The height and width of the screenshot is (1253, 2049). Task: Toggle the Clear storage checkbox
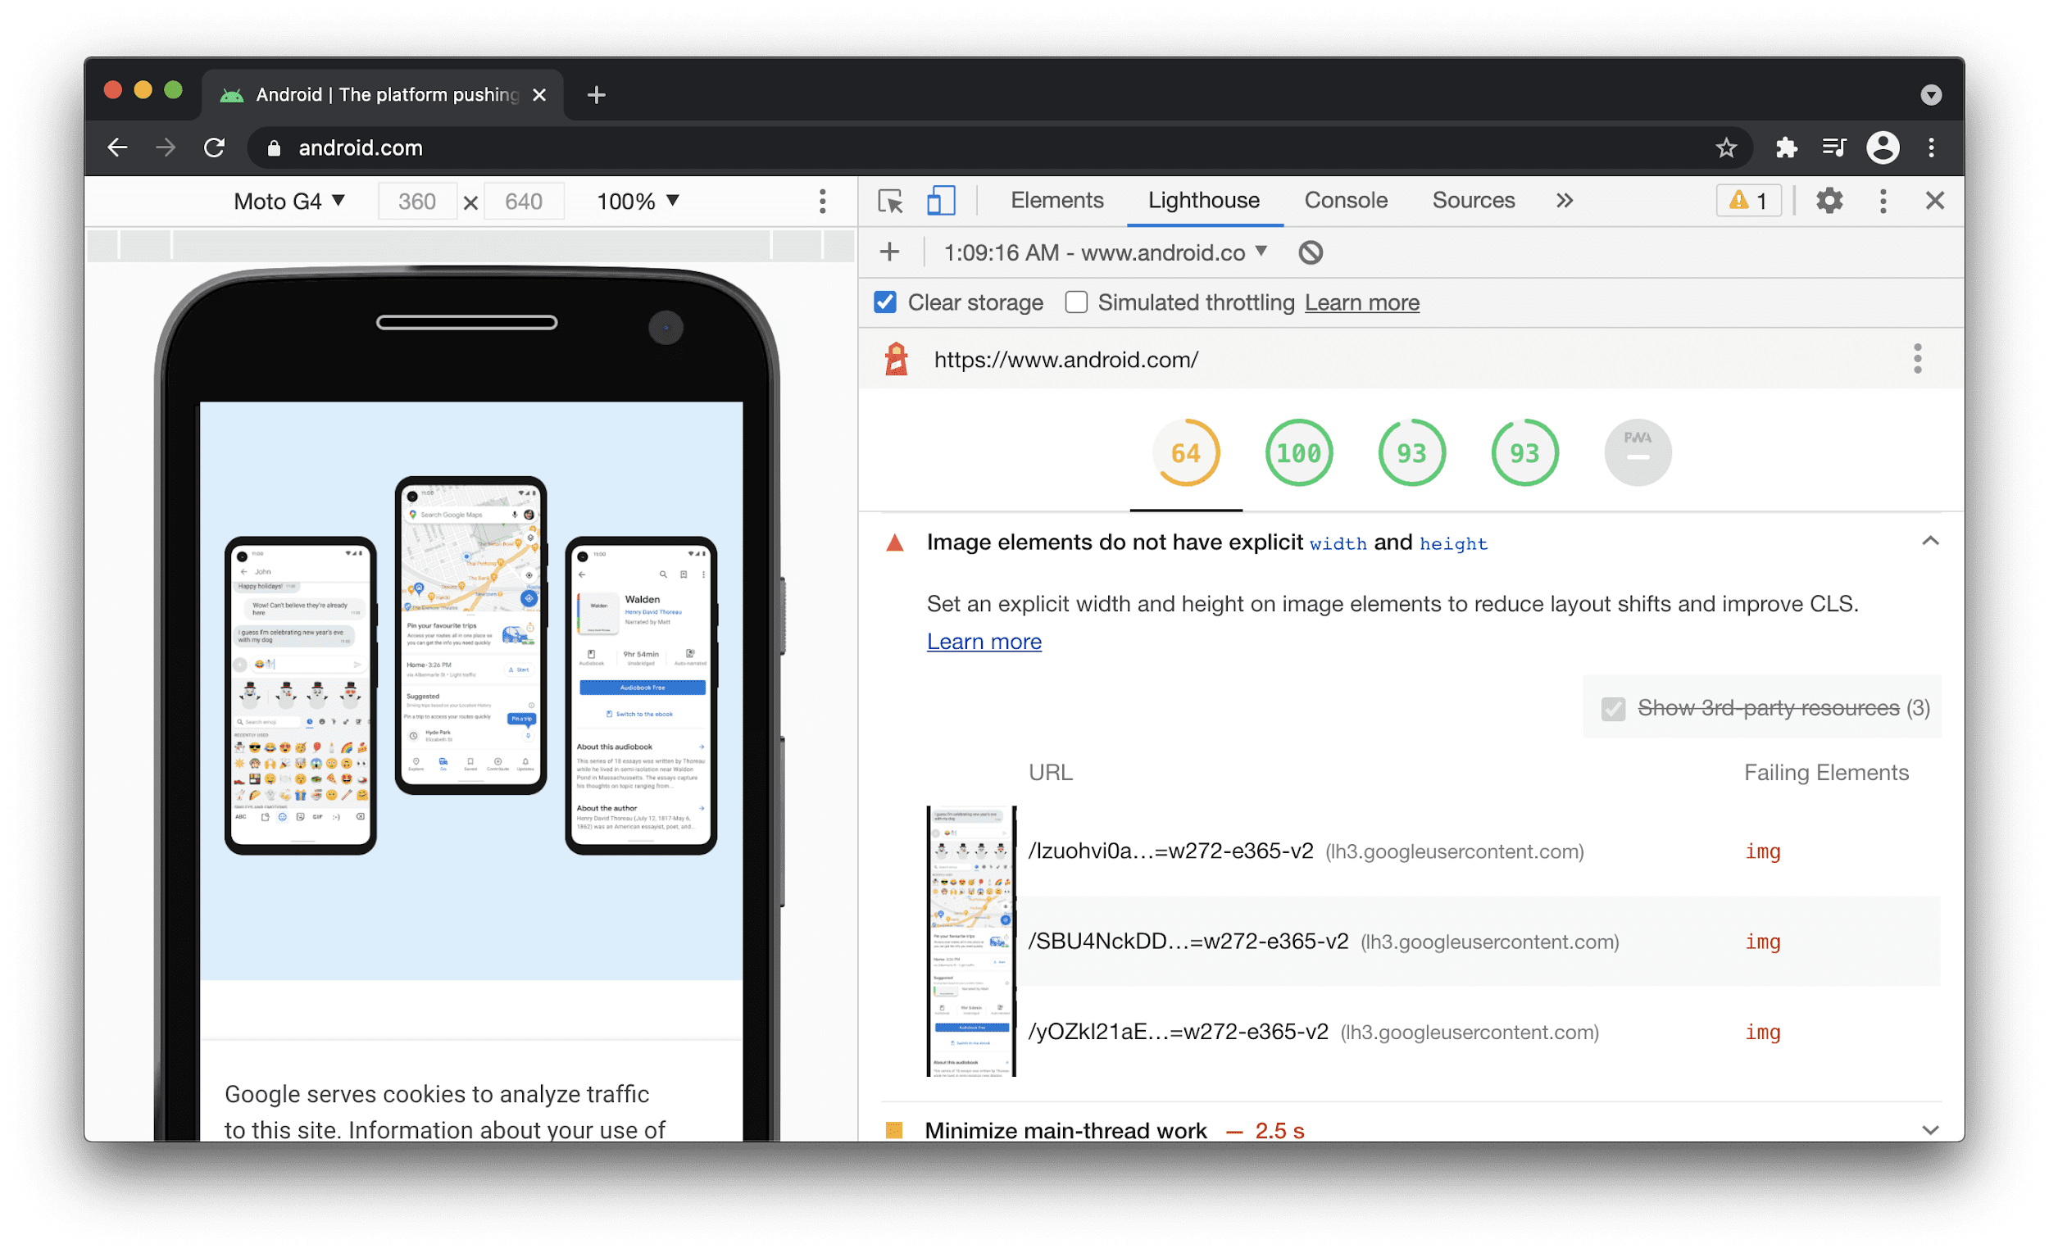pos(890,303)
